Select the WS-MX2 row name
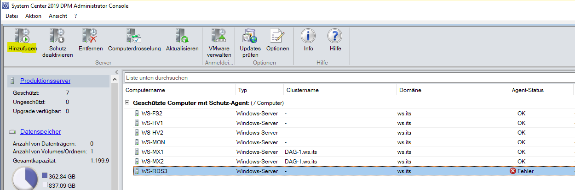This screenshot has height=190, width=575. click(153, 161)
